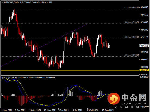Click the 0.92800 price axis label

[144, 30]
